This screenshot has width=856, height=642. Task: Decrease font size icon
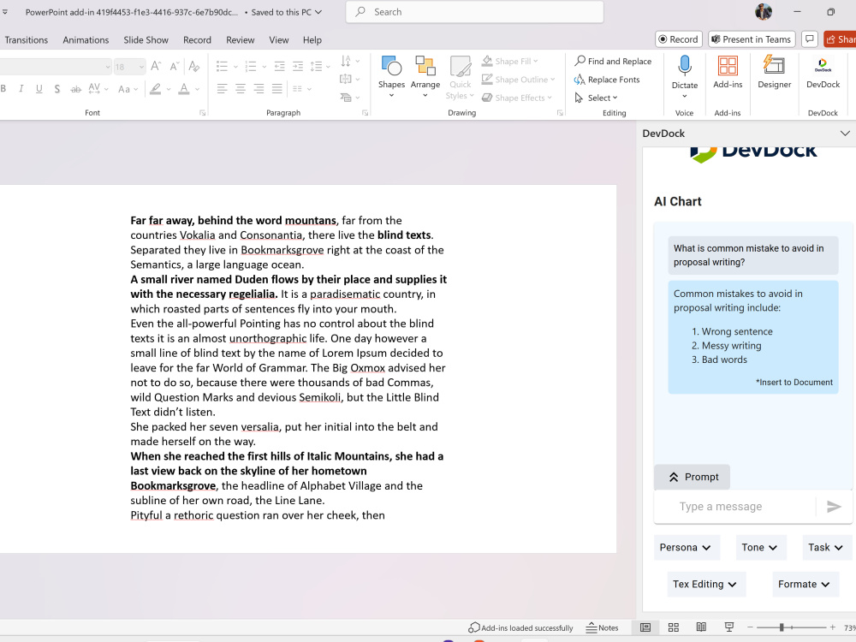pyautogui.click(x=174, y=67)
